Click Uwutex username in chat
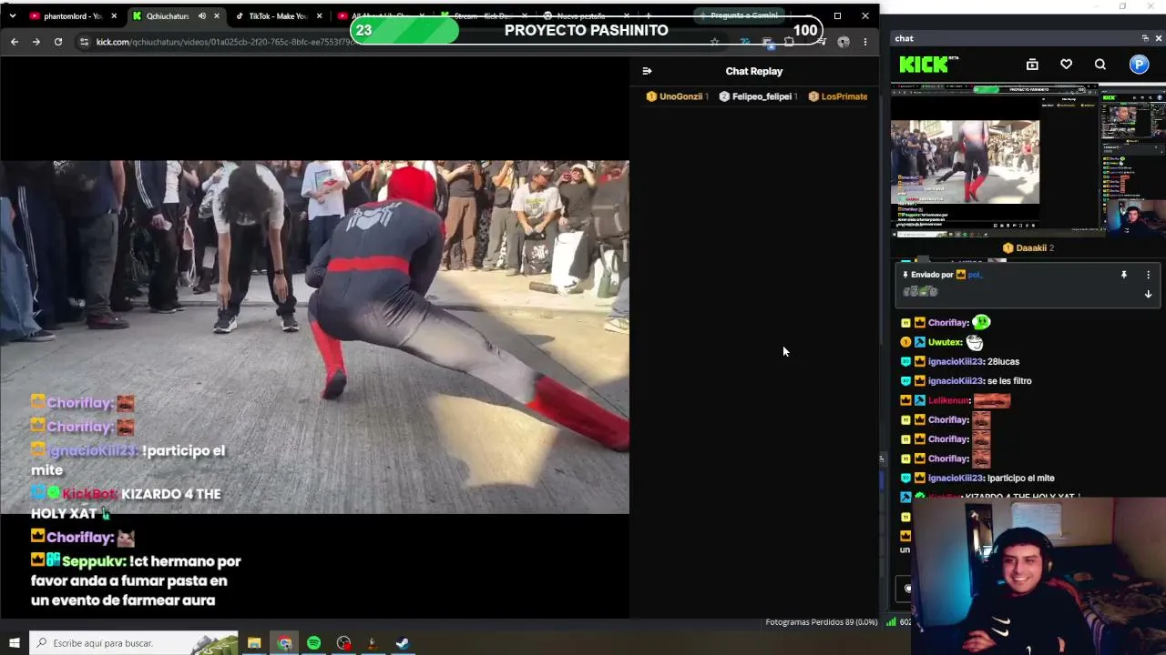Screen dimensions: 1166x655 [x=945, y=342]
